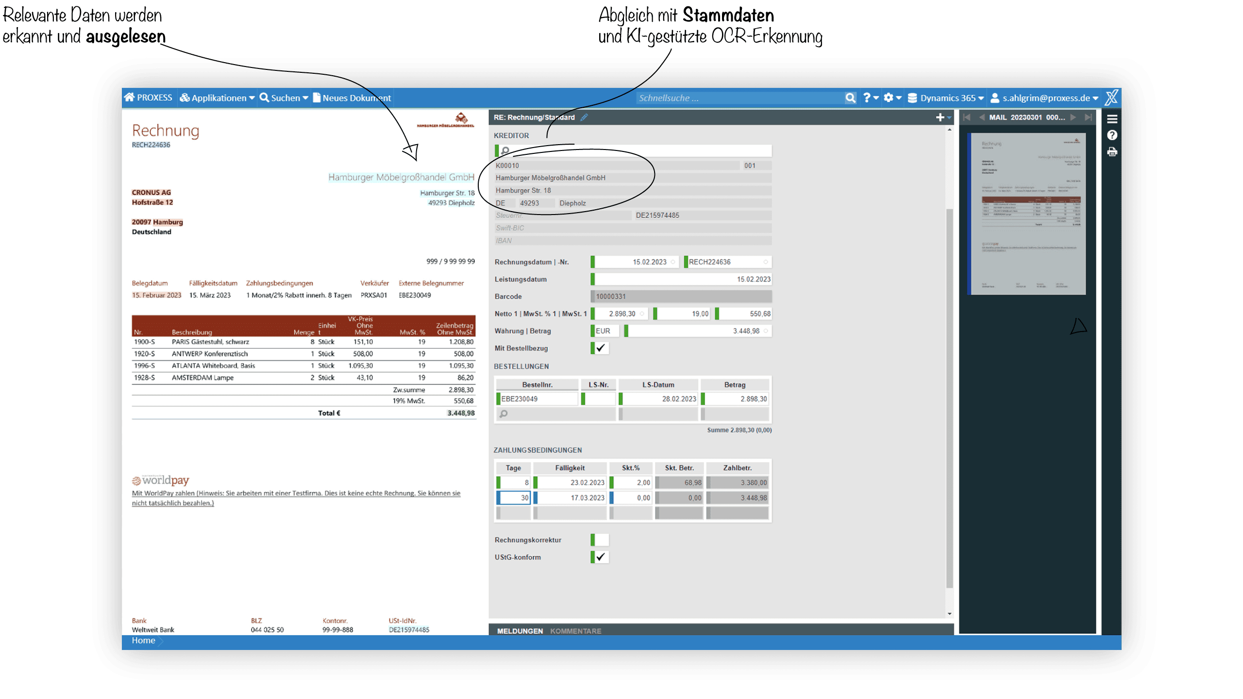The image size is (1243, 699).
Task: Click the Bestellnr. column header
Action: (x=537, y=384)
